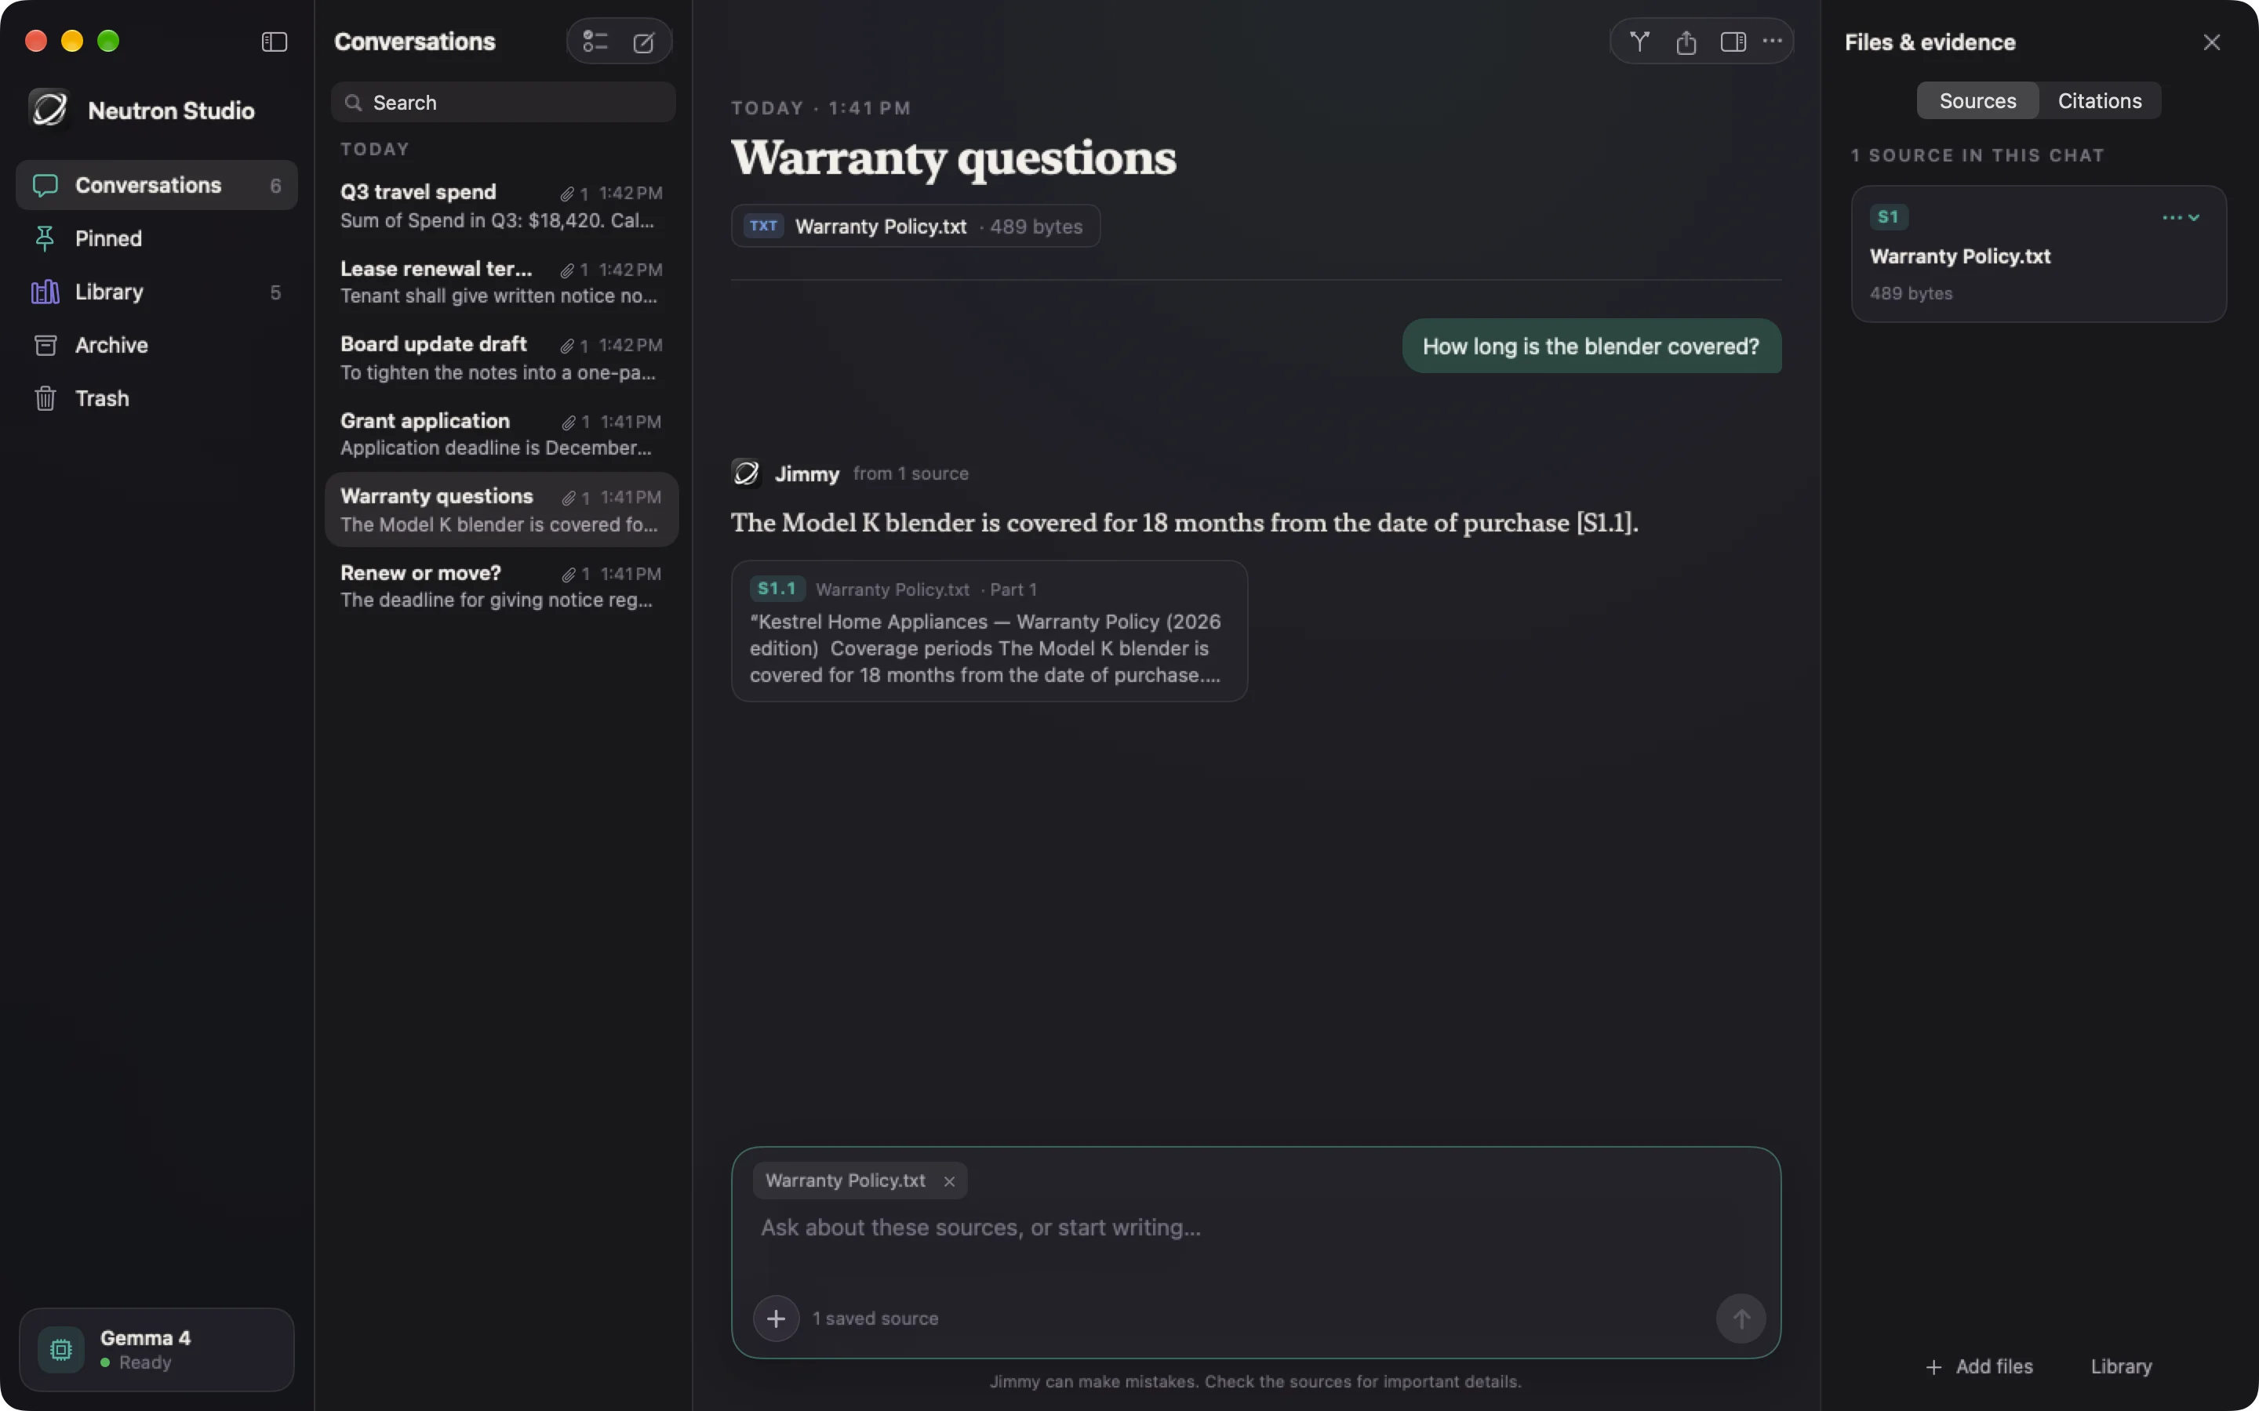Open the S1.1 citation excerpt card
The image size is (2259, 1411).
pos(989,631)
